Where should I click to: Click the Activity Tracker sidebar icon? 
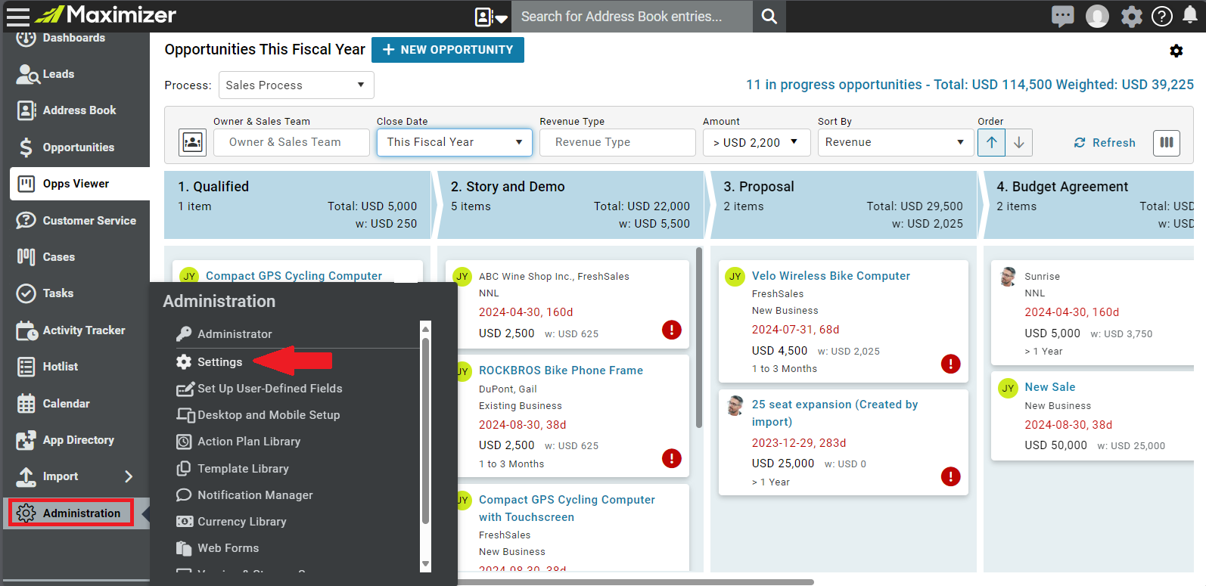(x=26, y=330)
